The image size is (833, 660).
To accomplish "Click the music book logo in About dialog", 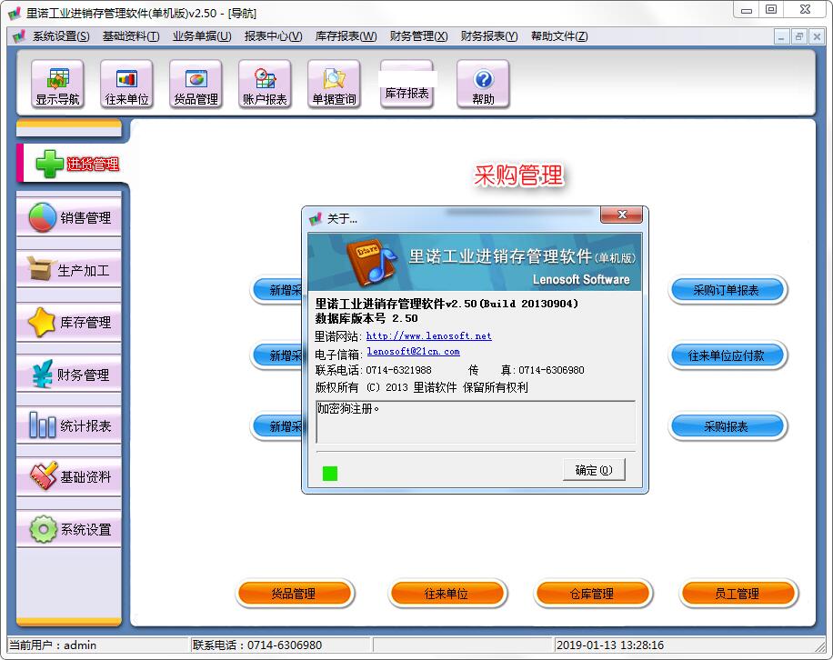I will click(x=371, y=263).
